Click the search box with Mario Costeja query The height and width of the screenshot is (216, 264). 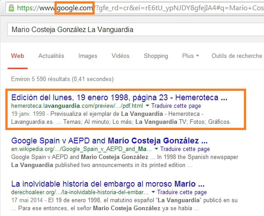tap(135, 29)
